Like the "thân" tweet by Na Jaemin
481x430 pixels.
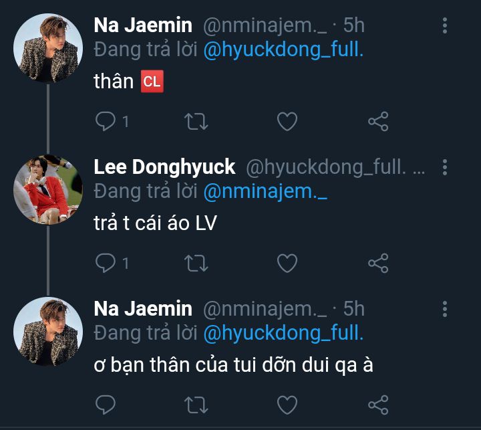(x=287, y=121)
